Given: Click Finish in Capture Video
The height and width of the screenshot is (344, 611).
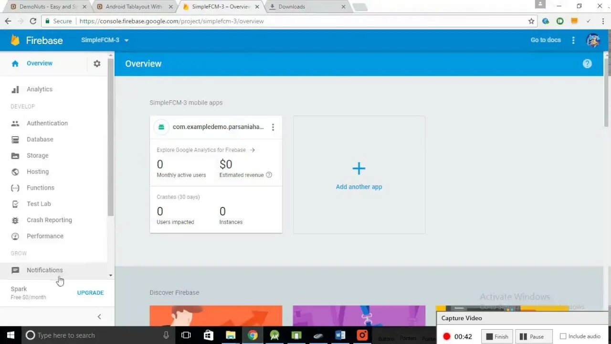Looking at the screenshot, I should pyautogui.click(x=497, y=336).
